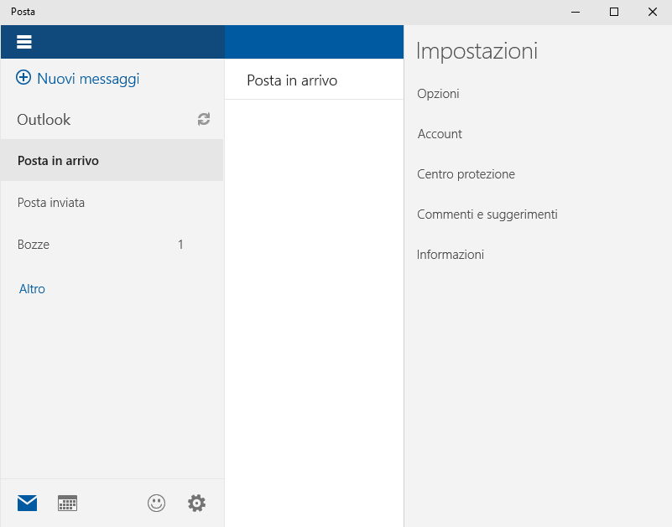Select the Bozze folder
This screenshot has height=527, width=672.
tap(34, 245)
